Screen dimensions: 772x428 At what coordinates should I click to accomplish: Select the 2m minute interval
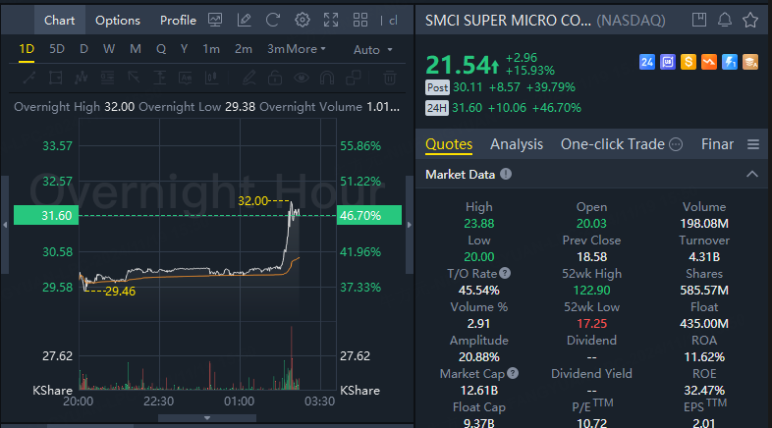coord(244,49)
